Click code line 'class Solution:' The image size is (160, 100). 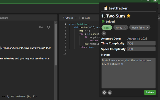point(79,24)
